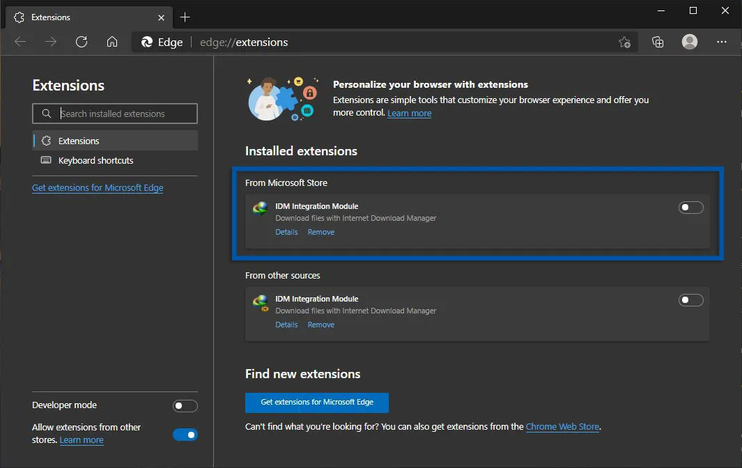Click the Edge site info badge in address bar

[x=161, y=42]
